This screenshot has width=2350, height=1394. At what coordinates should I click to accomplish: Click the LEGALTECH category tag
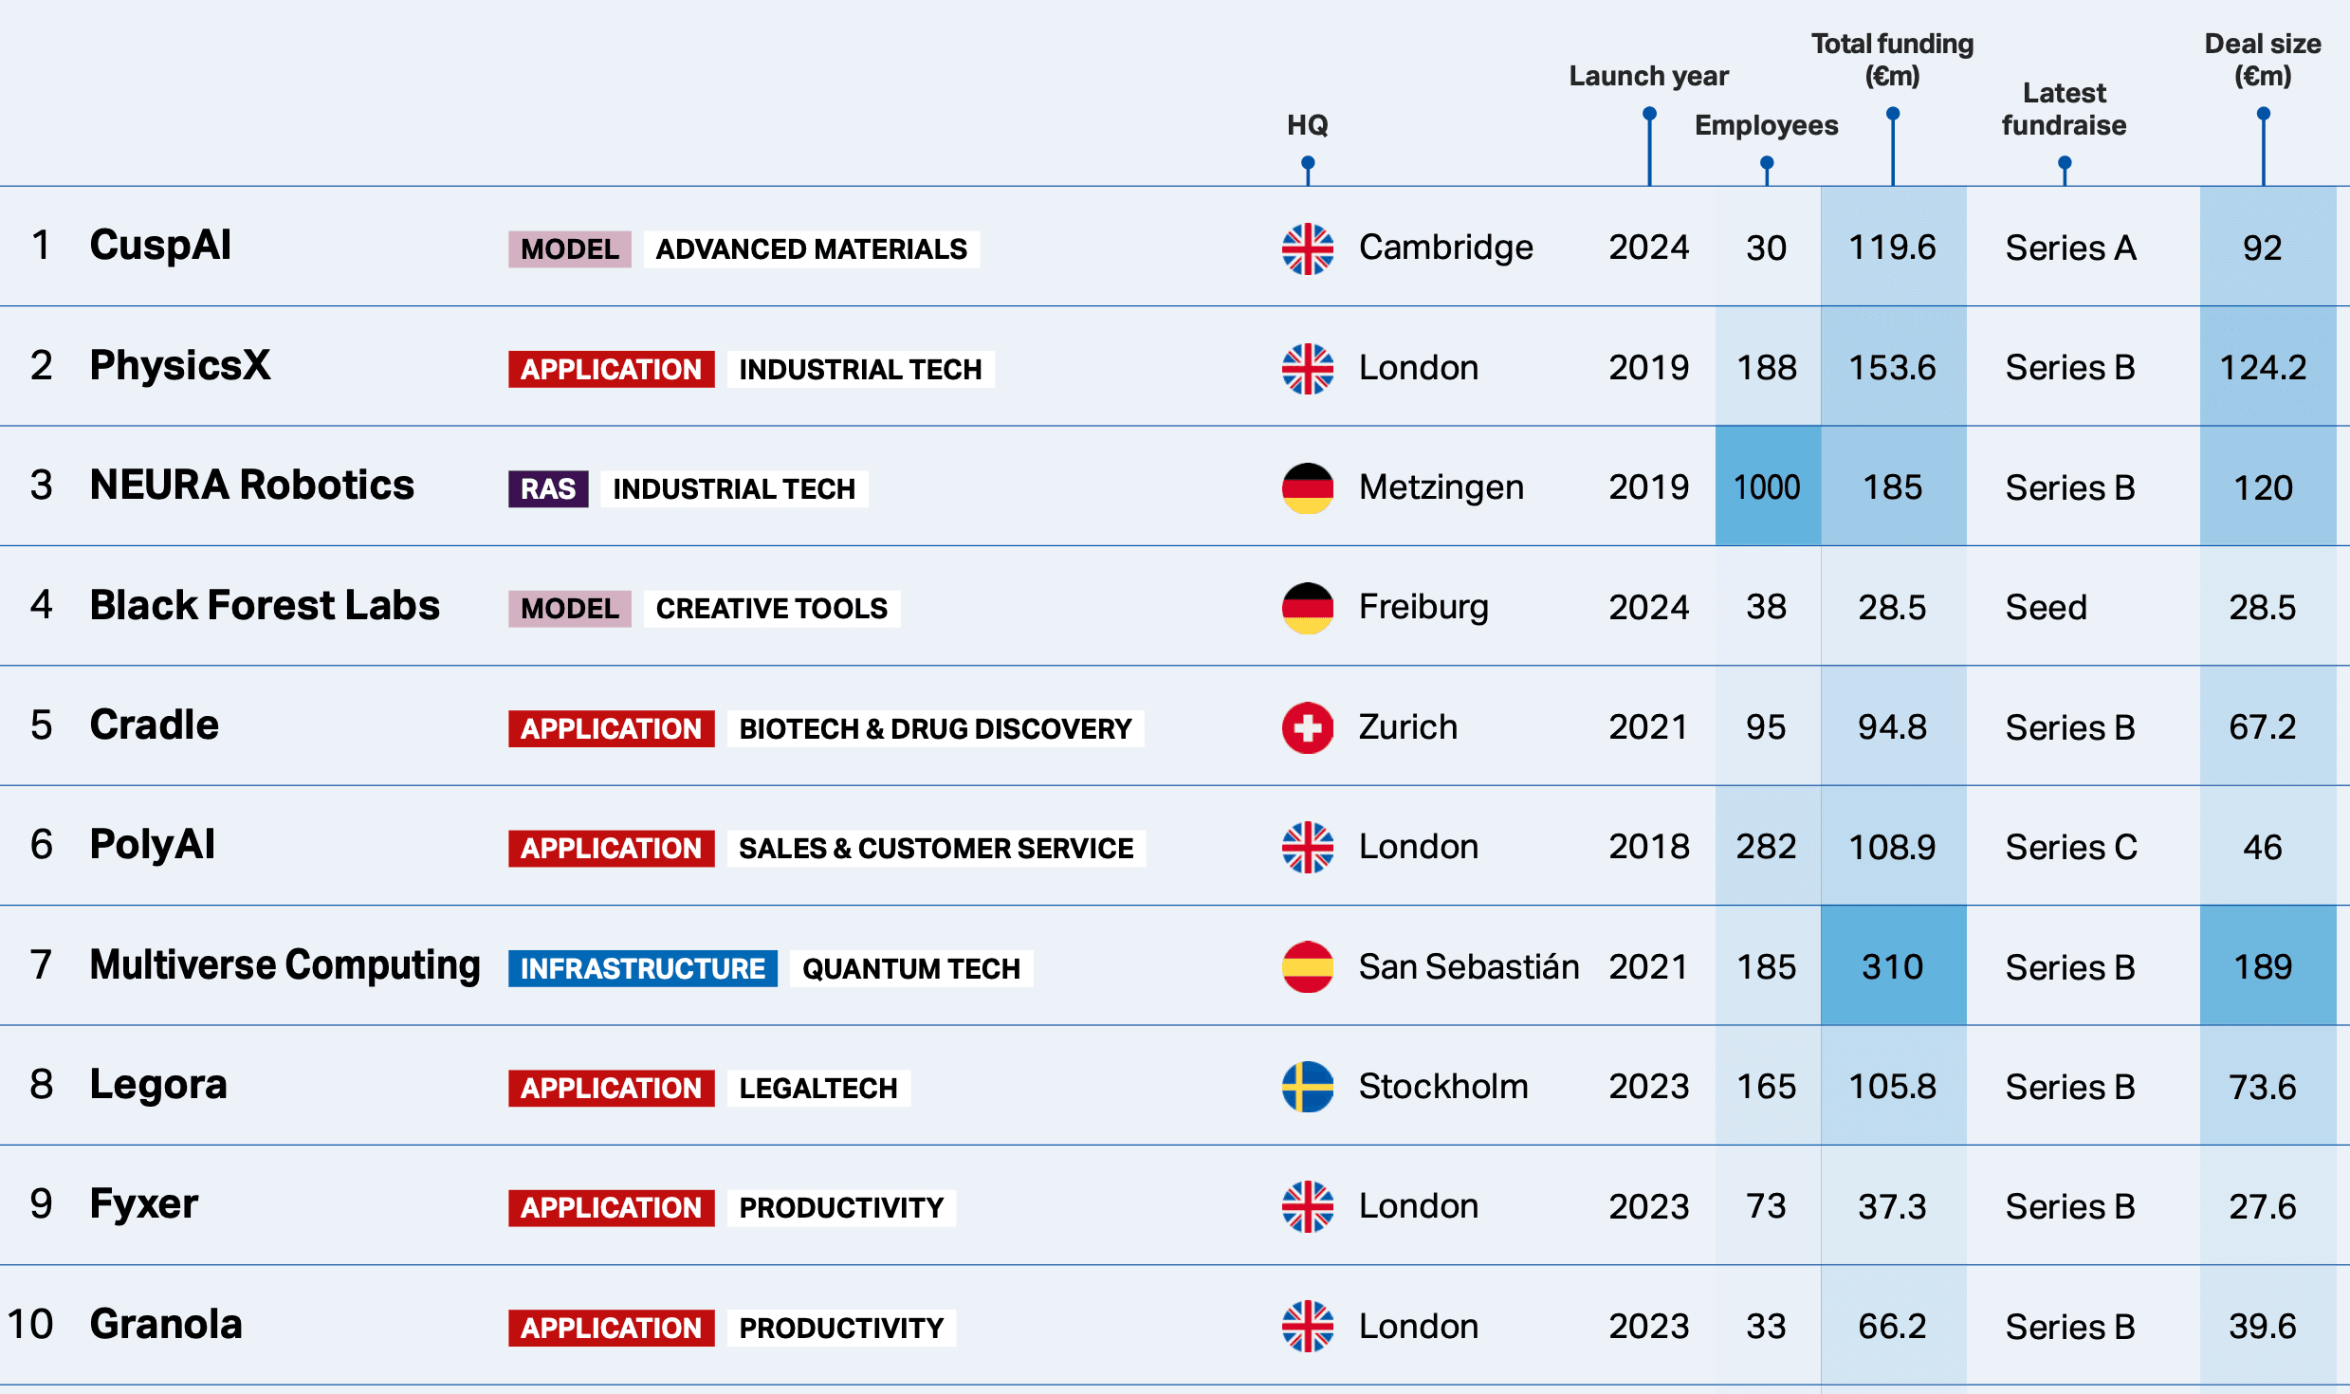[817, 1088]
